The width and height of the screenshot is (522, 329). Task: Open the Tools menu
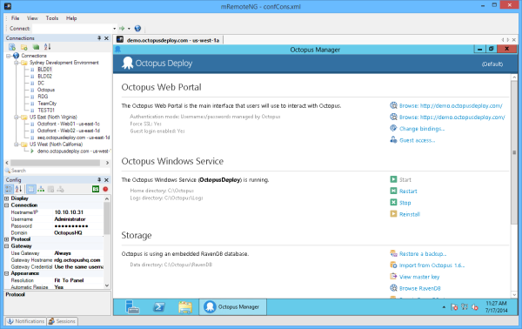(x=52, y=18)
